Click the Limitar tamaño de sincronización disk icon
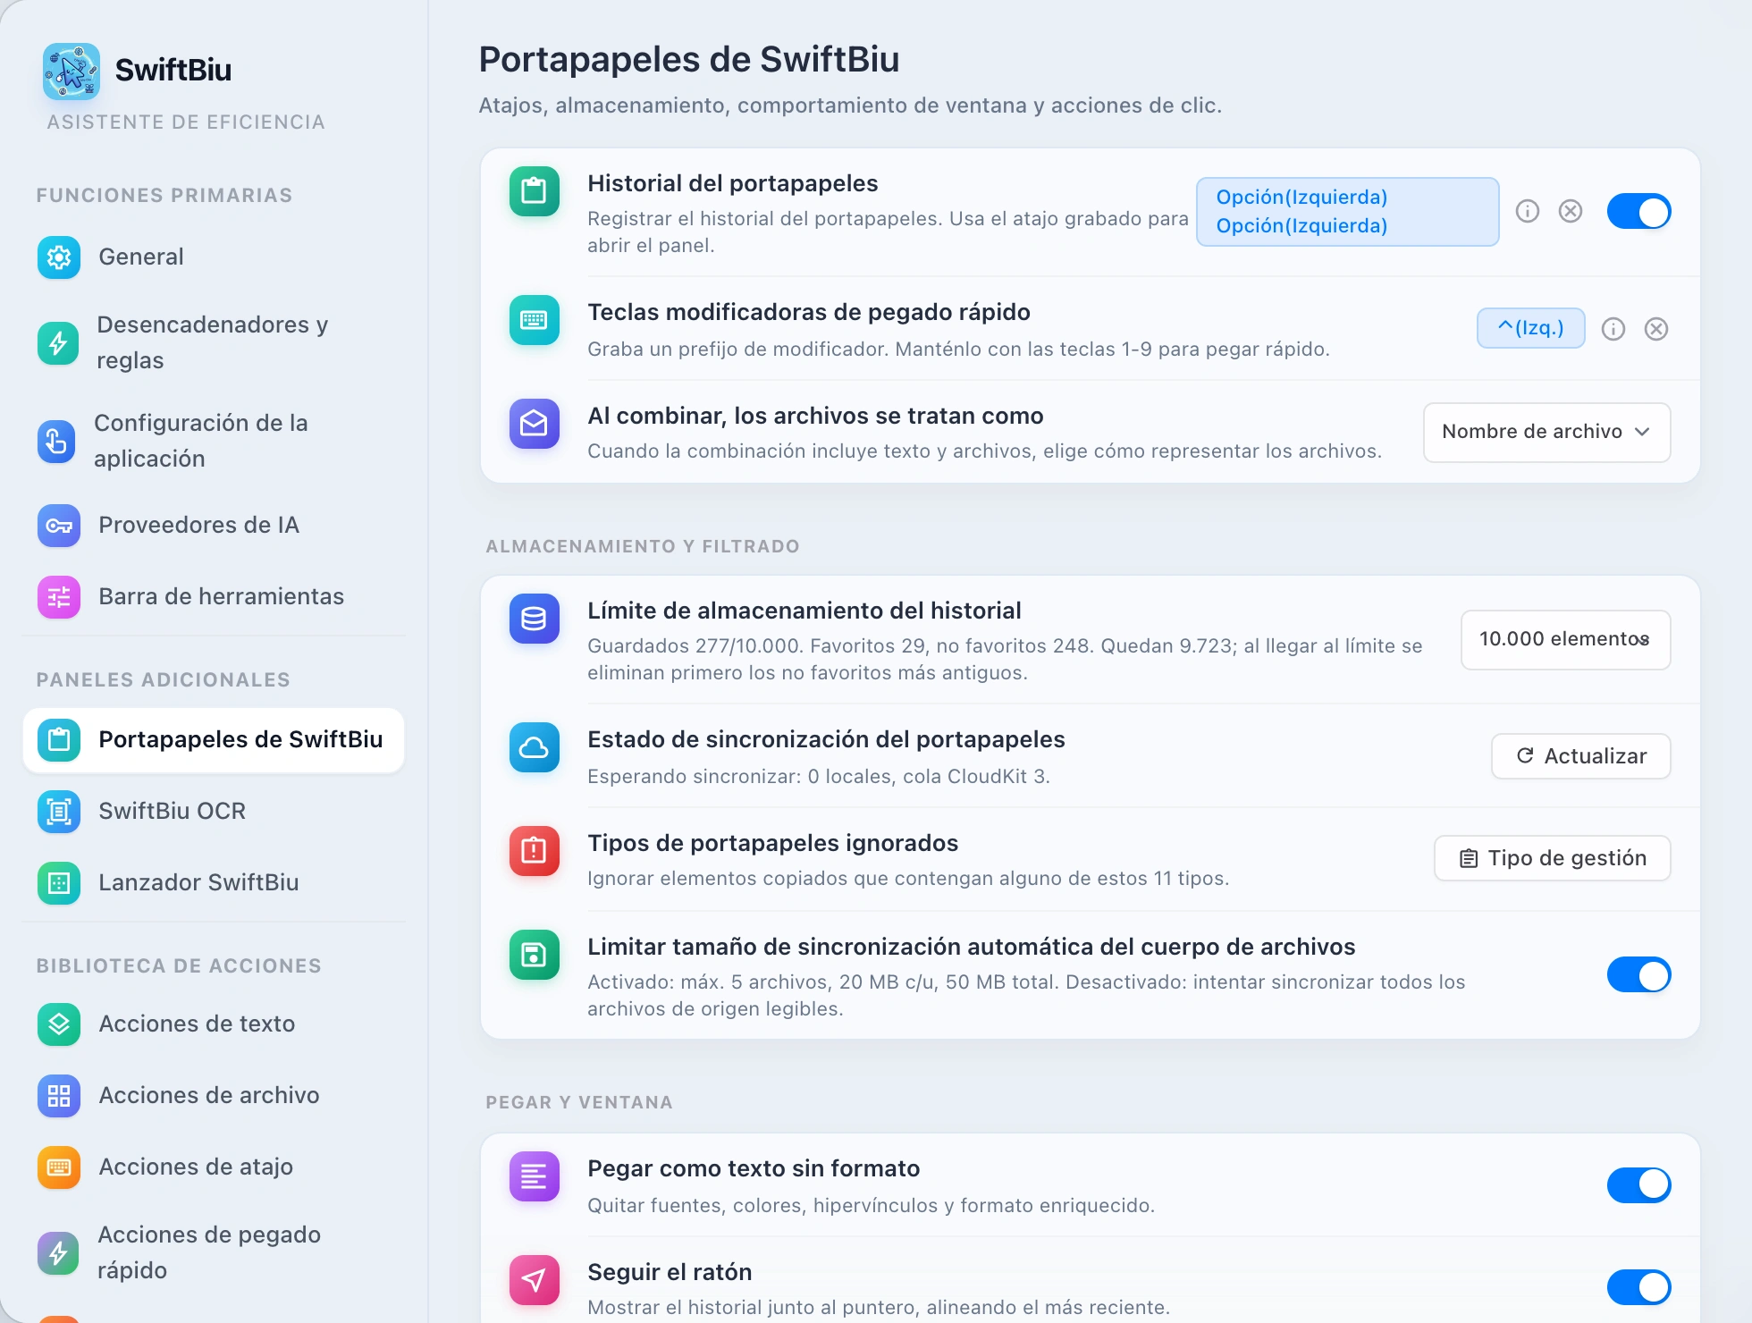The height and width of the screenshot is (1323, 1752). [535, 955]
